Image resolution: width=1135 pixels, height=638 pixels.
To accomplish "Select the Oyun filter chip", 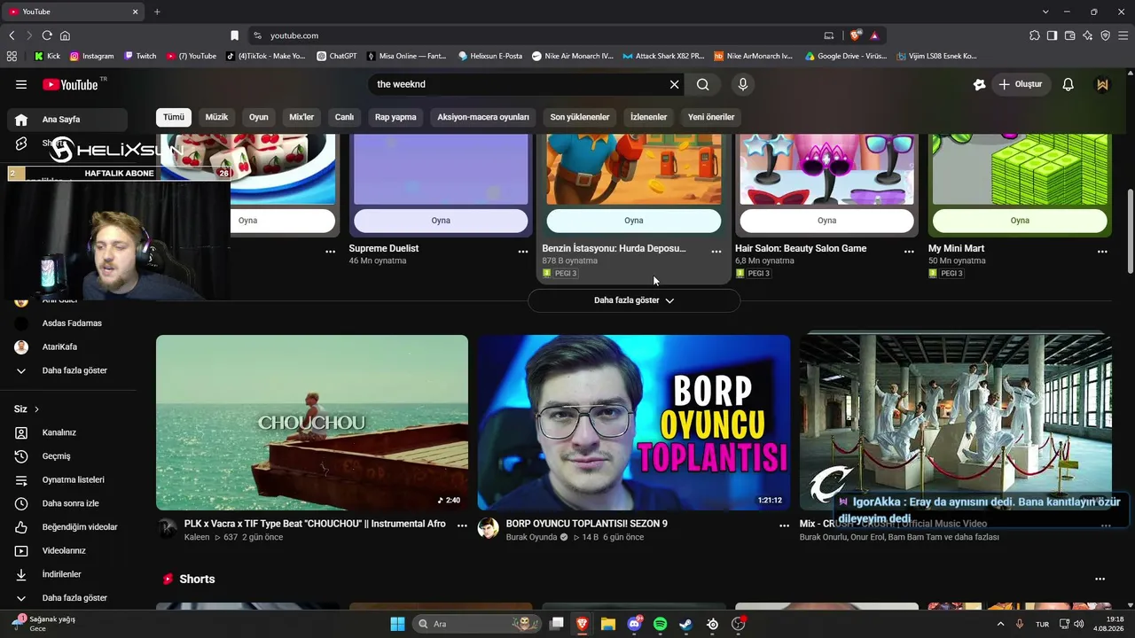I will [x=259, y=117].
